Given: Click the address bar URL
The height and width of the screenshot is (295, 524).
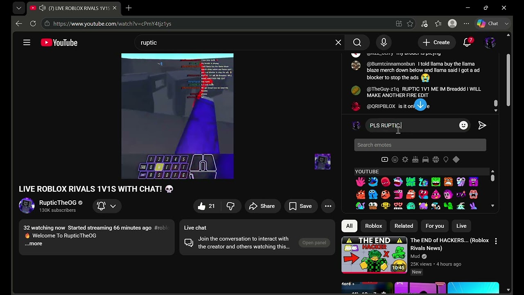Looking at the screenshot, I should 112,24.
